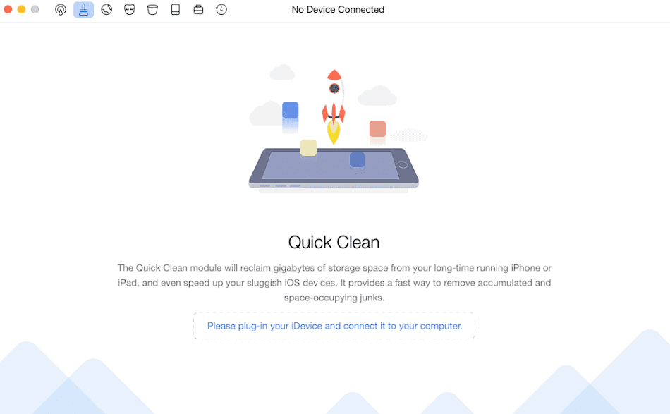The height and width of the screenshot is (414, 670).
Task: Close the window with red button
Action: pyautogui.click(x=8, y=9)
